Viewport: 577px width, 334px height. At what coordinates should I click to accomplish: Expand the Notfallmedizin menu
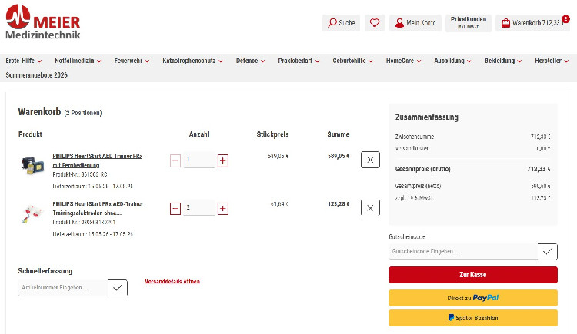[78, 61]
